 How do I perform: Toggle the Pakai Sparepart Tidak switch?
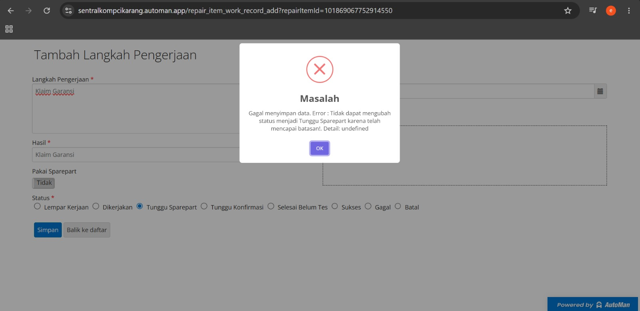coord(44,183)
